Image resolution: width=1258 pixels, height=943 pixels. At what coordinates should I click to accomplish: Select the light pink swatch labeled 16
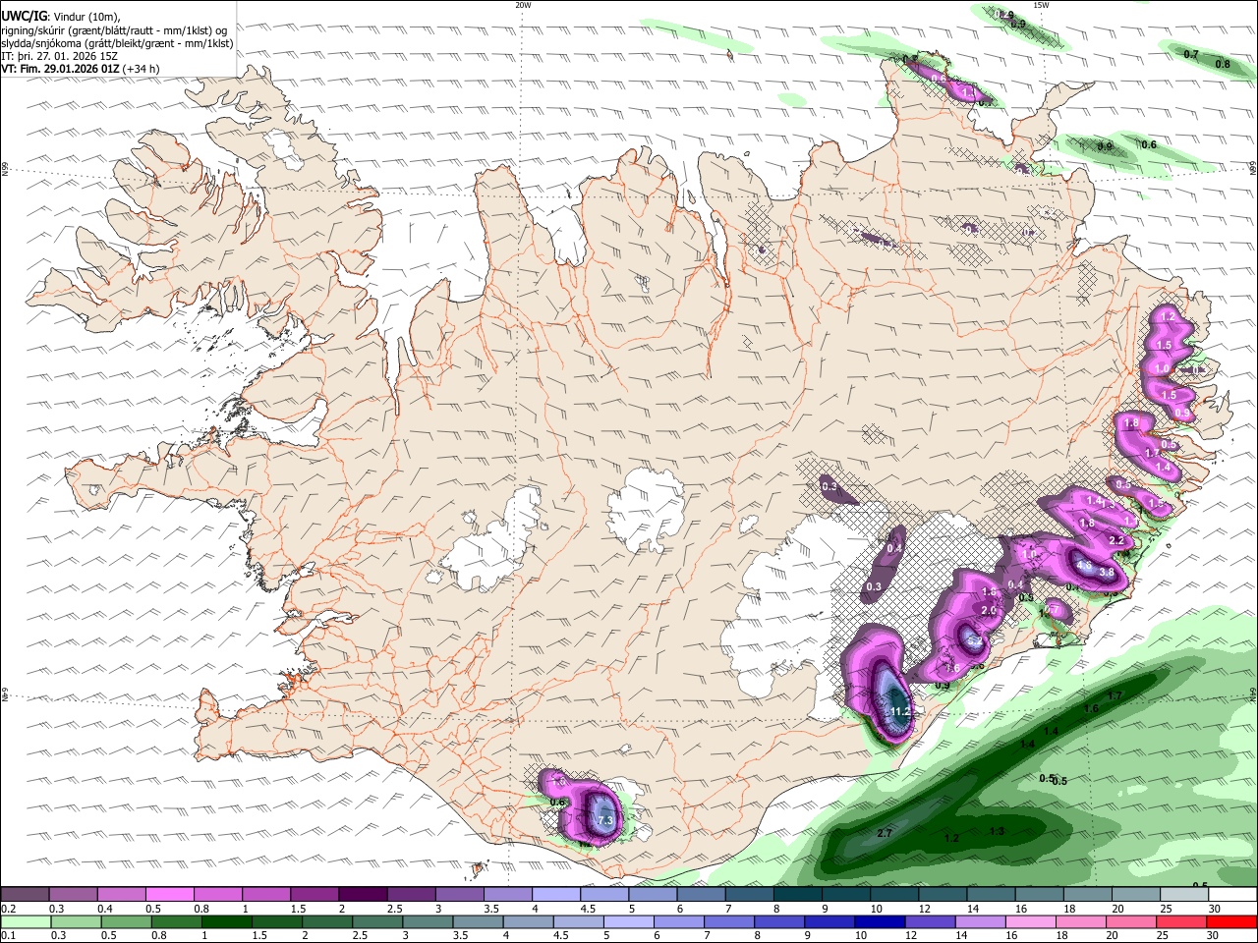[x=1030, y=921]
